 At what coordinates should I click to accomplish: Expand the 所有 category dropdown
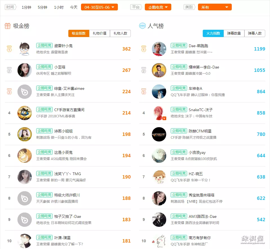[x=215, y=7]
